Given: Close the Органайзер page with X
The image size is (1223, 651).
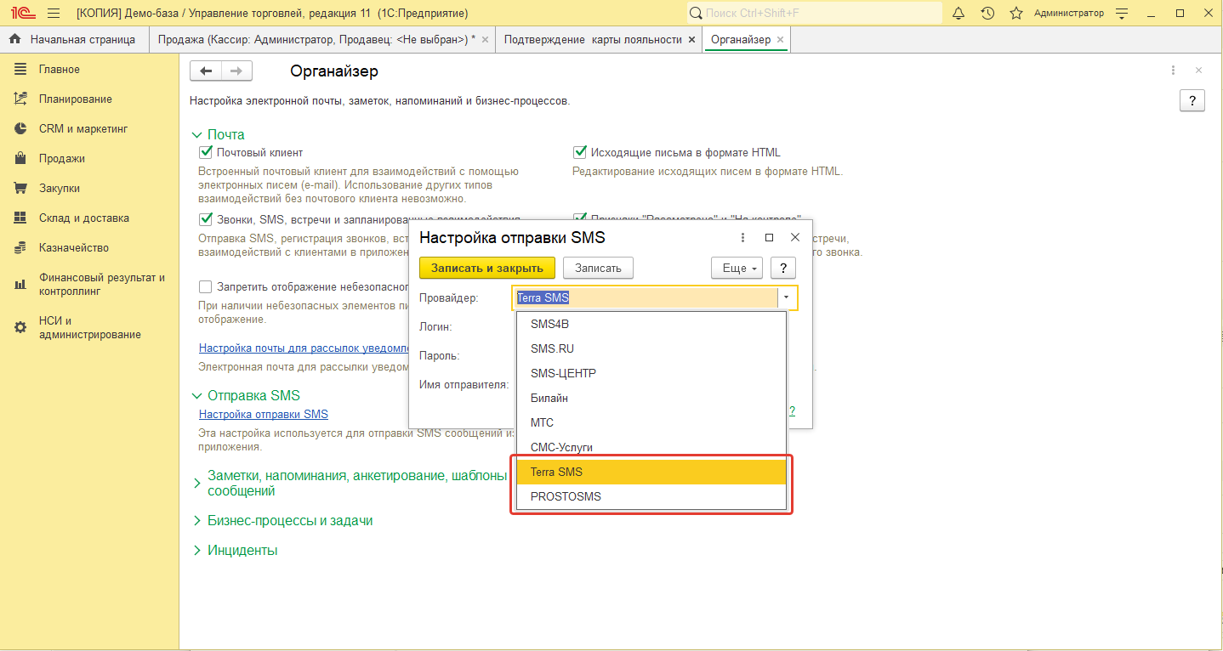Looking at the screenshot, I should click(1198, 71).
